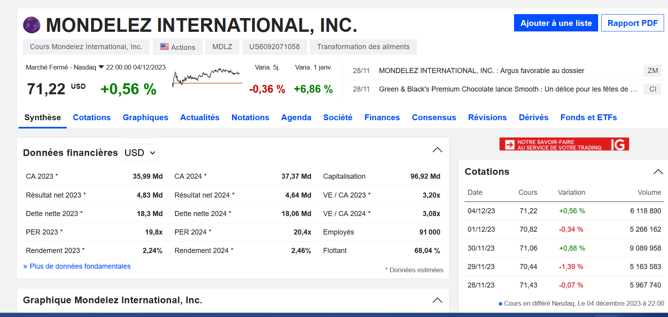668x317 pixels.
Task: Open the Société tab
Action: (338, 117)
